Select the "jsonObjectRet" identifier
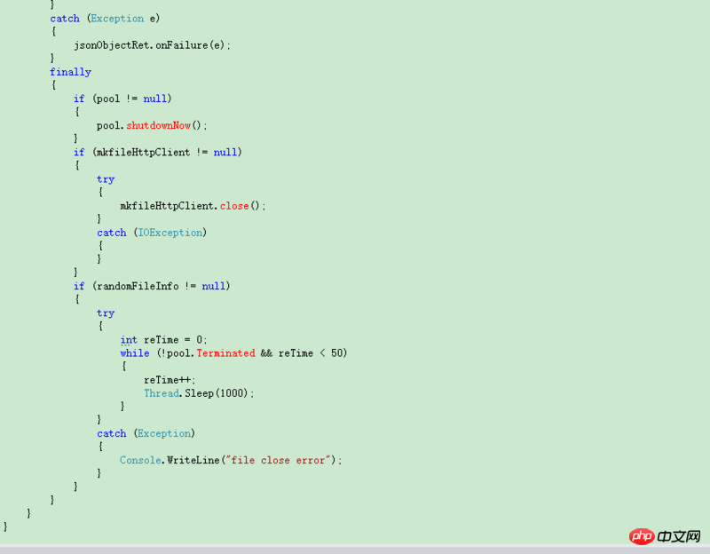 [114, 45]
